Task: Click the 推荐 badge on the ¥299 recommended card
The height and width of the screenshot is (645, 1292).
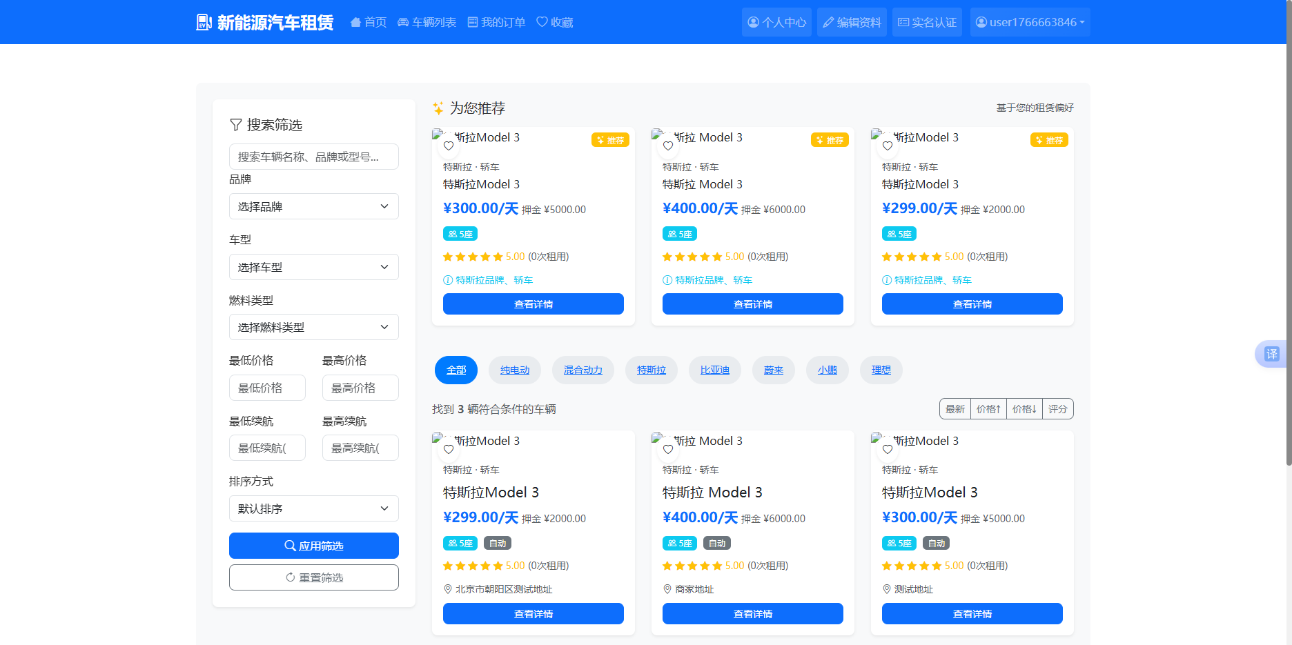Action: [x=1049, y=140]
